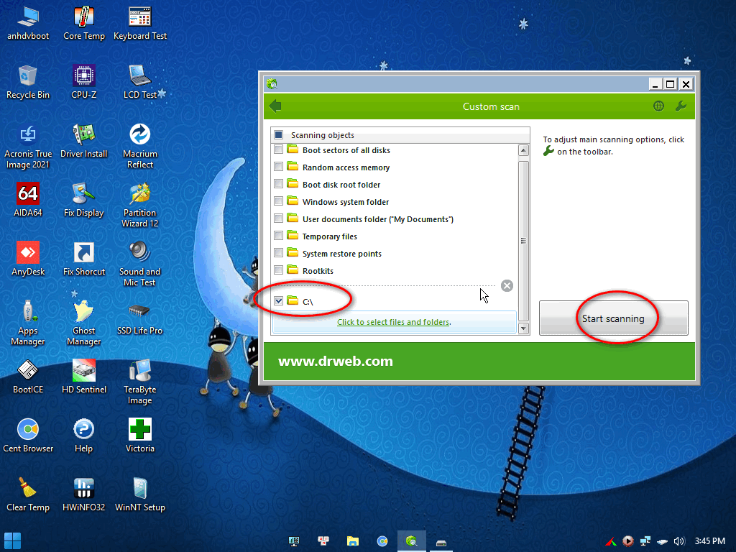The image size is (736, 552).
Task: Open the anhdvboot desktop icon
Action: [x=28, y=23]
